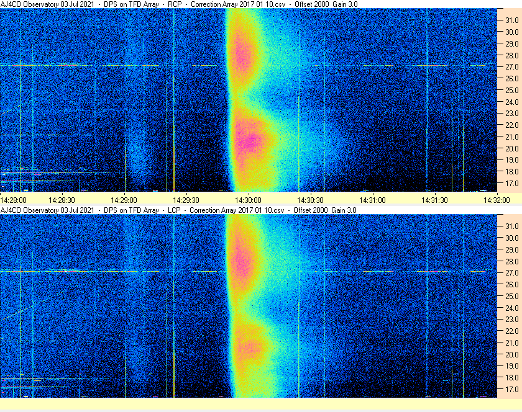Click the 21.0 frequency label on RCP chart
Image resolution: width=522 pixels, height=412 pixels.
(512, 137)
